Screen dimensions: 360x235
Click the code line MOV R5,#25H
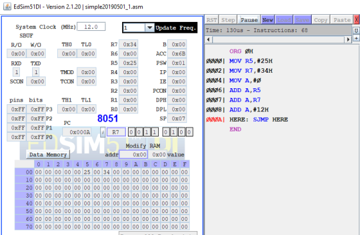[x=251, y=61]
